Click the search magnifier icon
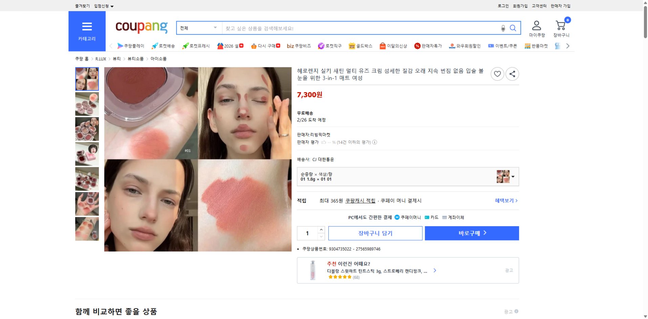Screen dimensions: 648x319 (x=513, y=28)
